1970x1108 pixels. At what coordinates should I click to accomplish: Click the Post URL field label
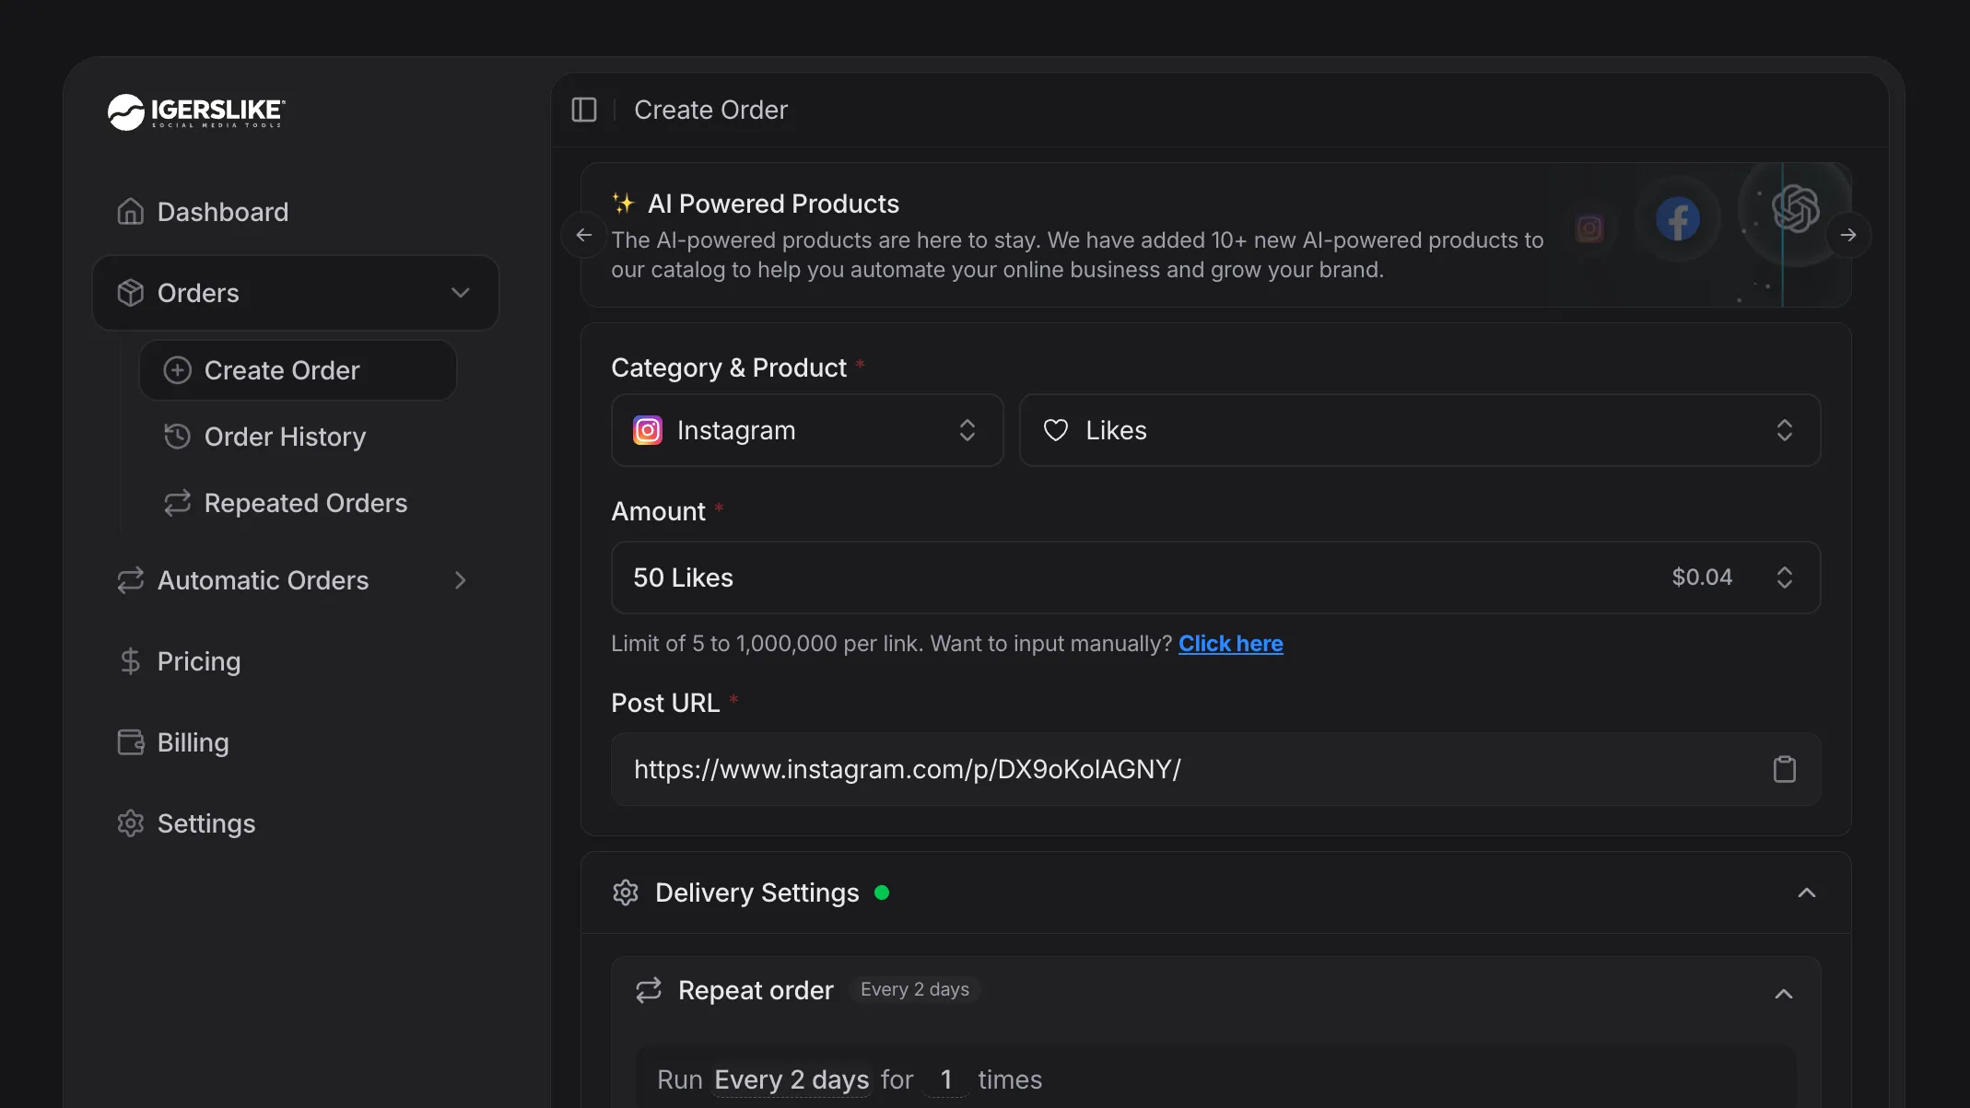tap(665, 703)
